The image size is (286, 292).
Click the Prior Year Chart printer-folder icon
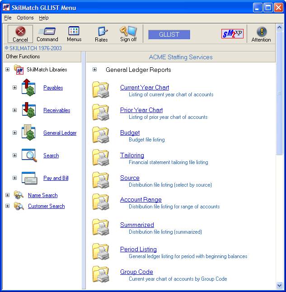tap(101, 112)
